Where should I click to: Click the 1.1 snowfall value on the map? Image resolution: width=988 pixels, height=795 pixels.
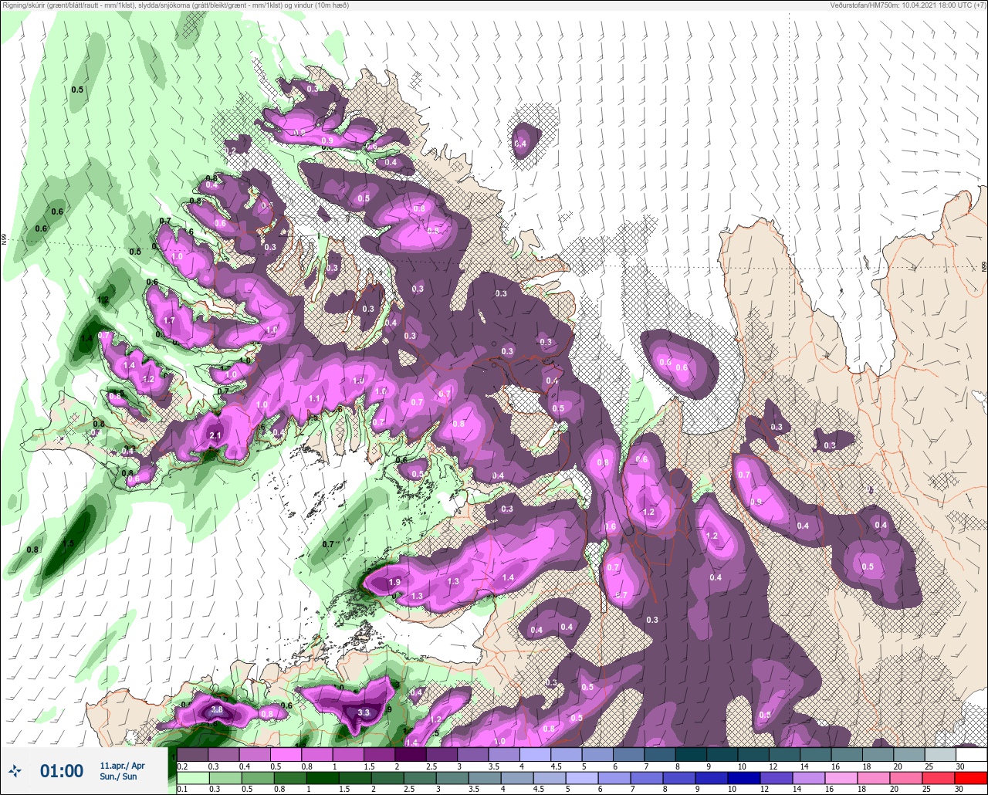pos(314,398)
